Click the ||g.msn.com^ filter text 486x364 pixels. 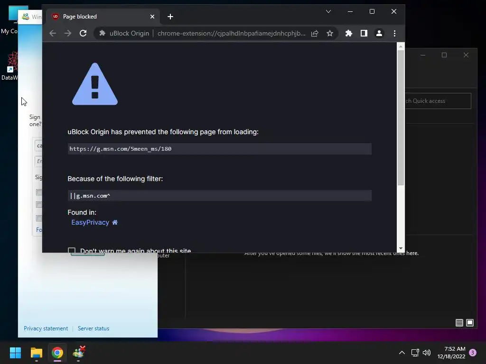(90, 196)
